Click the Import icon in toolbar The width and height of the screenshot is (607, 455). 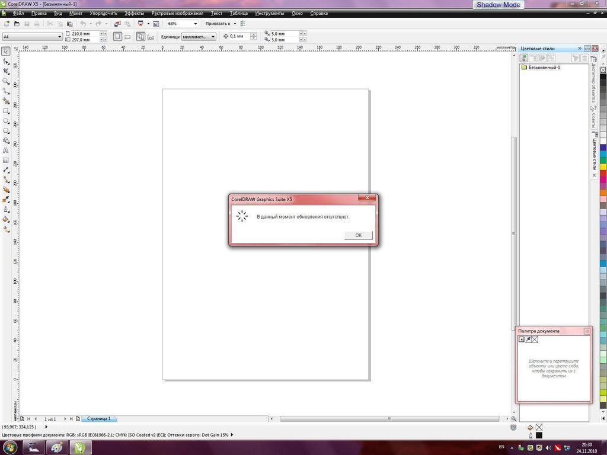click(117, 24)
